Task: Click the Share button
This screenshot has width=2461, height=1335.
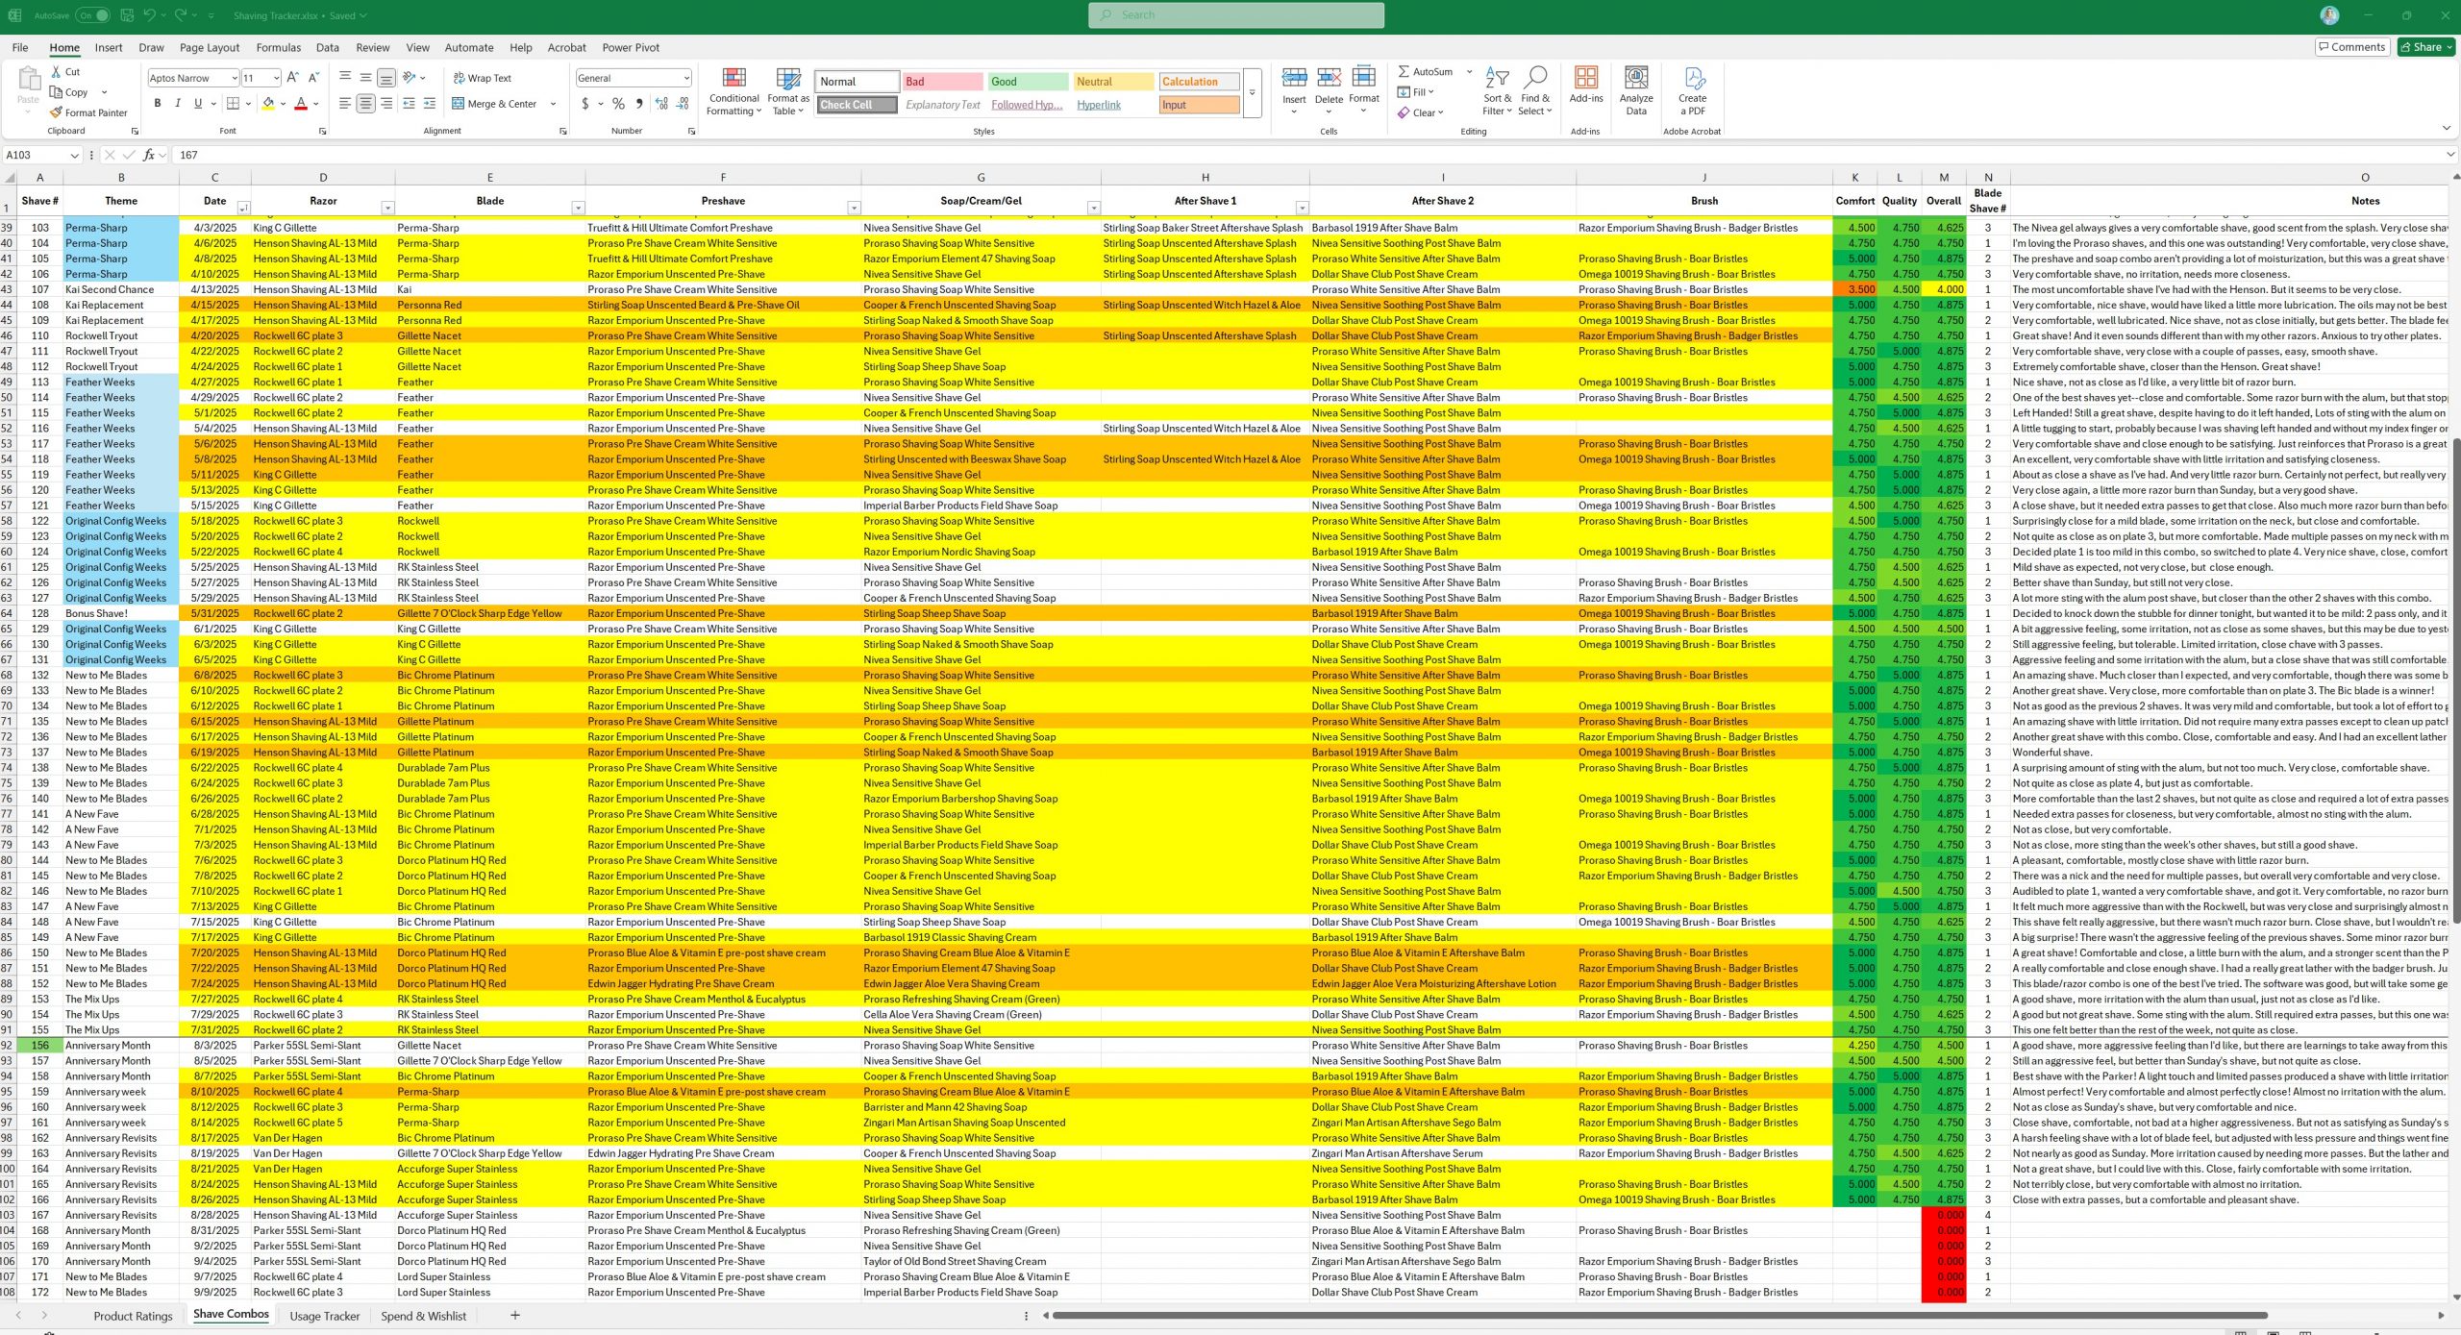Action: click(x=2424, y=47)
